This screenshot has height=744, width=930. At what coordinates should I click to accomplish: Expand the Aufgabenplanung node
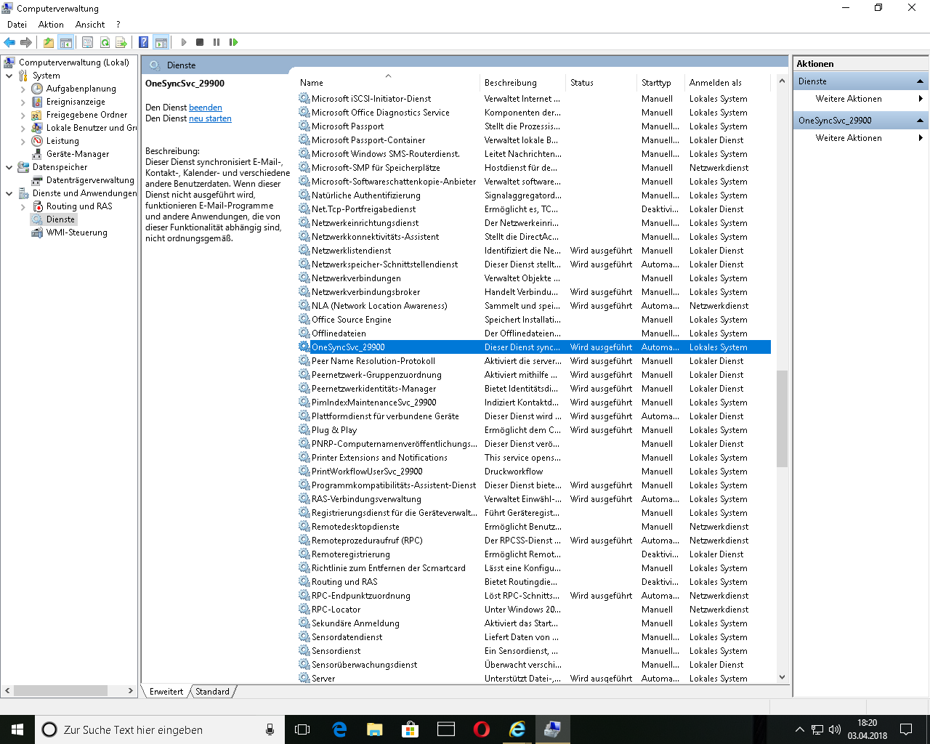coord(23,89)
